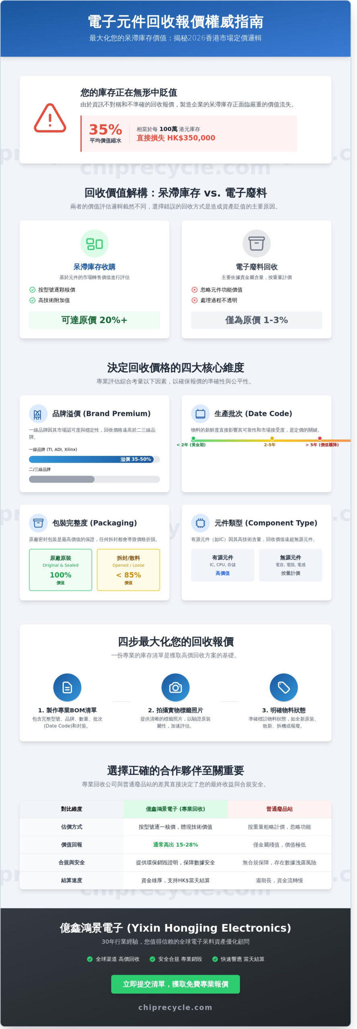The width and height of the screenshot is (357, 1029).
Task: Click the 電子元件回收報價權威指南 title
Action: pos(175,22)
